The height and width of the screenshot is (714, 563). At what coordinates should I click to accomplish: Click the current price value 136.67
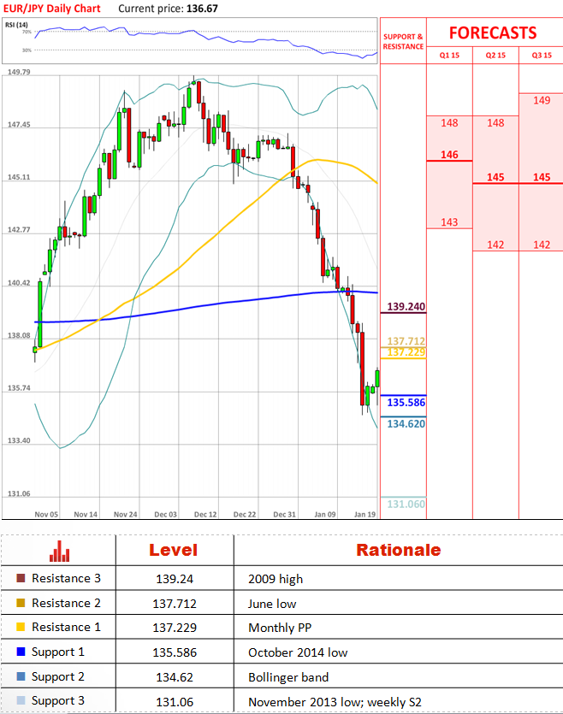coord(202,9)
